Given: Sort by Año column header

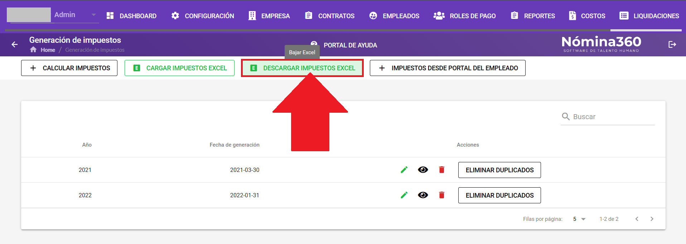Looking at the screenshot, I should (x=87, y=145).
